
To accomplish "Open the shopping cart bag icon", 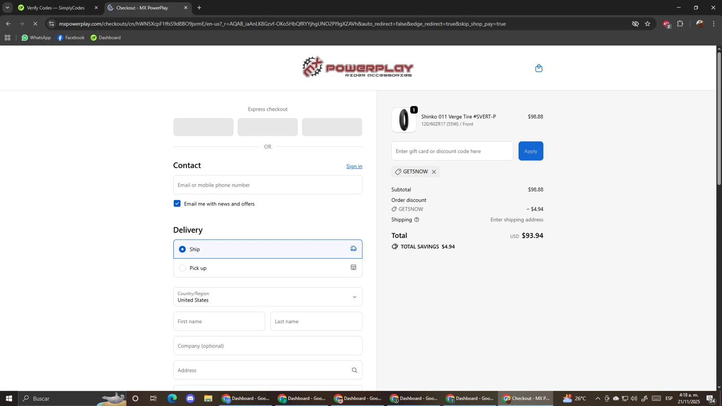I will tap(539, 68).
